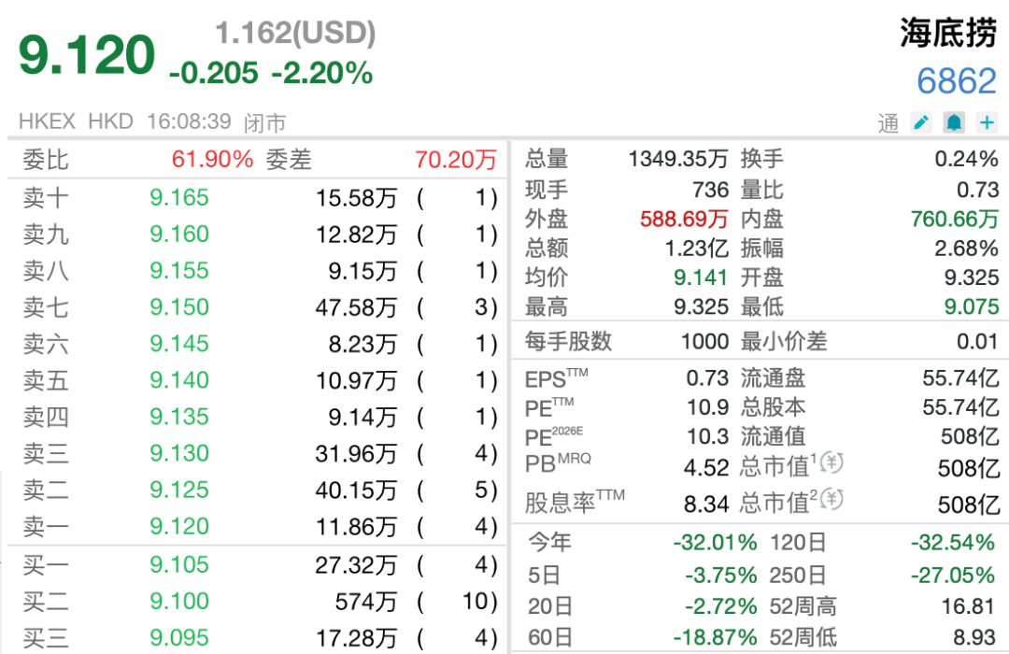Click the 股息率 TTM value 8.34
Viewport: 1009px width, 654px height.
[x=706, y=504]
